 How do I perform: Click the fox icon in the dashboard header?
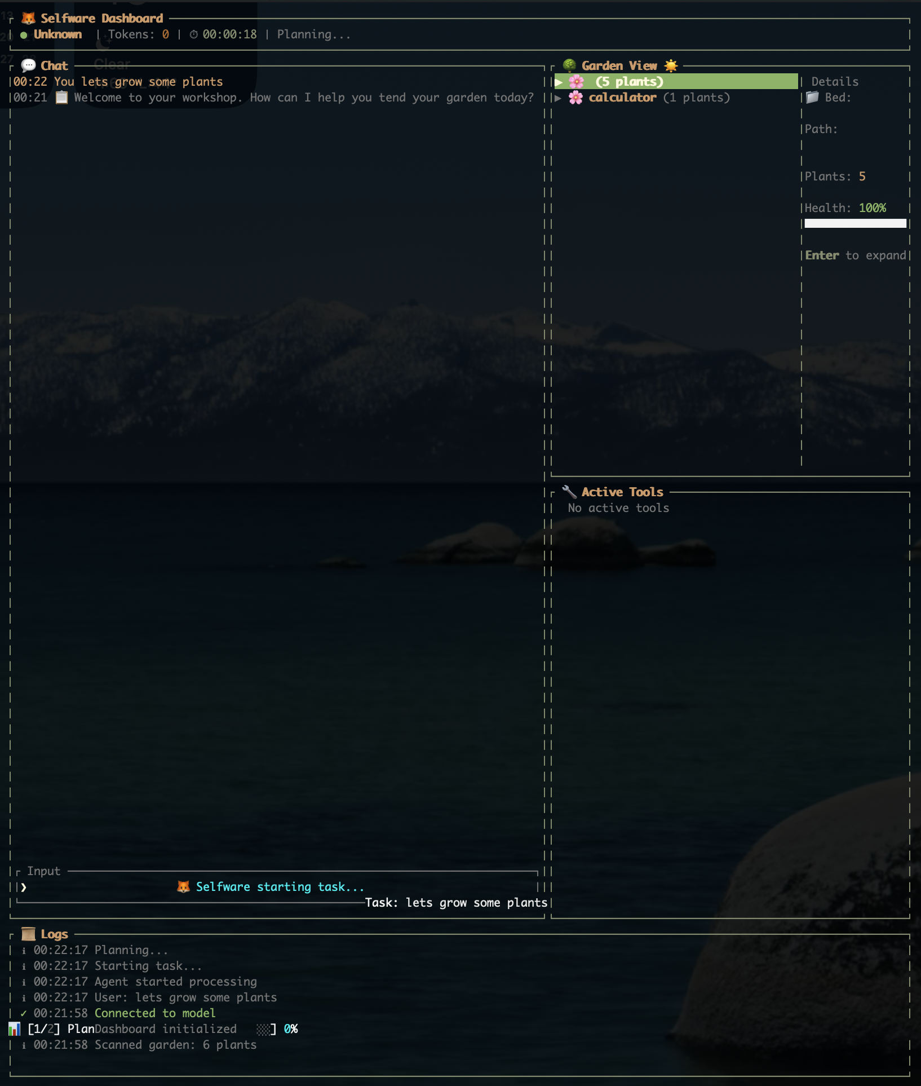pos(28,17)
